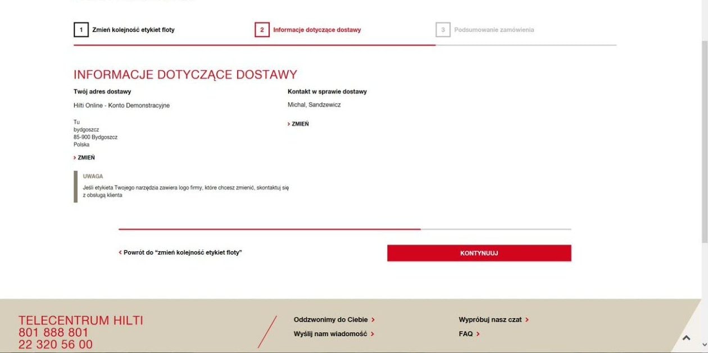Click the scroll-to-top arrow icon
This screenshot has width=708, height=353.
(x=686, y=338)
